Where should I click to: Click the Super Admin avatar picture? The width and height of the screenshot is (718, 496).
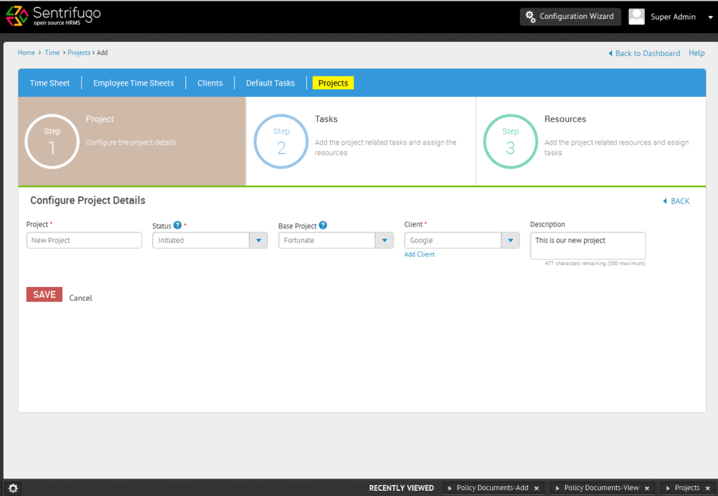coord(637,16)
